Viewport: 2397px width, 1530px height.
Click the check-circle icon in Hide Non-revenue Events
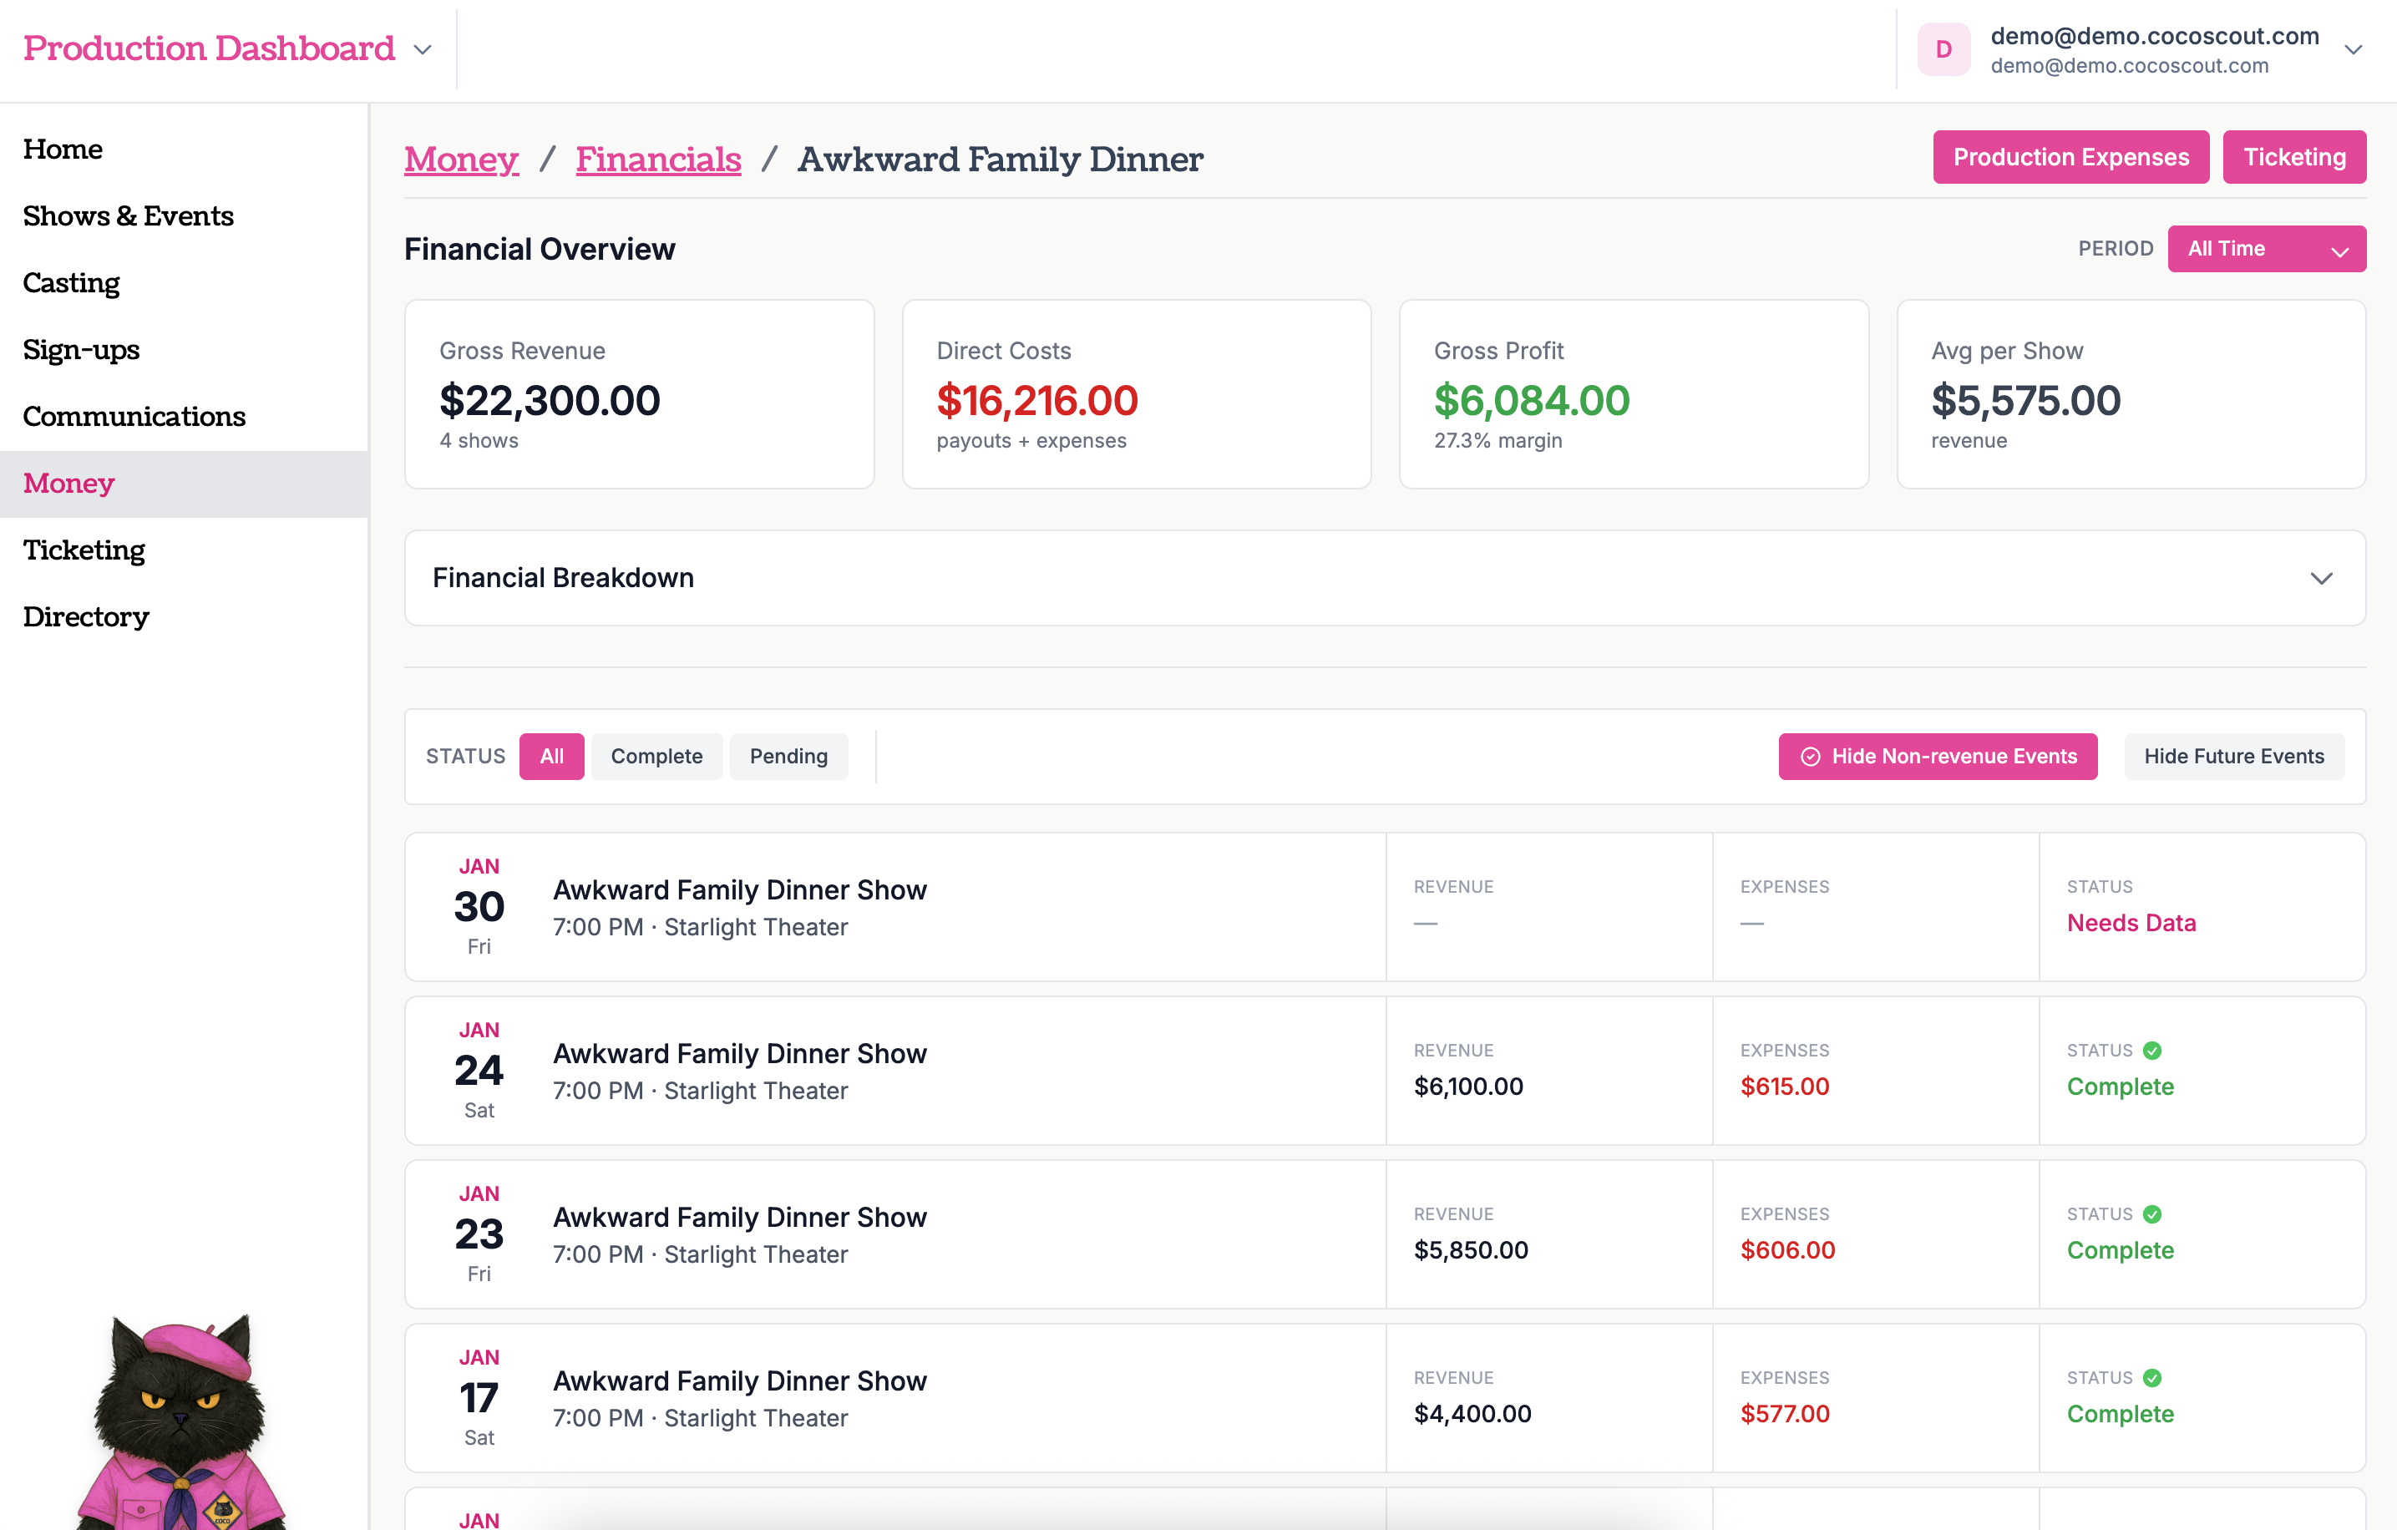[x=1810, y=757]
